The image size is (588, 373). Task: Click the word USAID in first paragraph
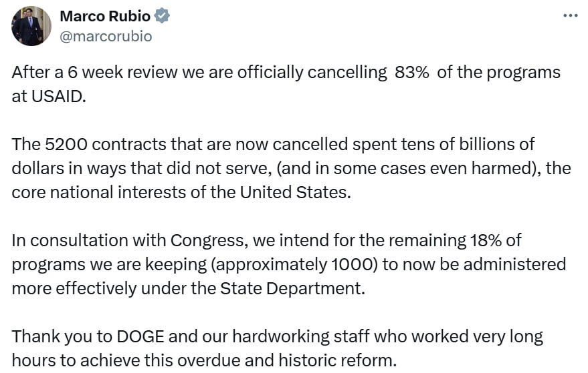[x=58, y=97]
